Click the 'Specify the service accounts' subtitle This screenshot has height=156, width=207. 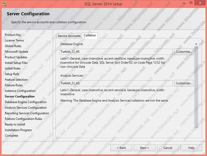point(49,22)
